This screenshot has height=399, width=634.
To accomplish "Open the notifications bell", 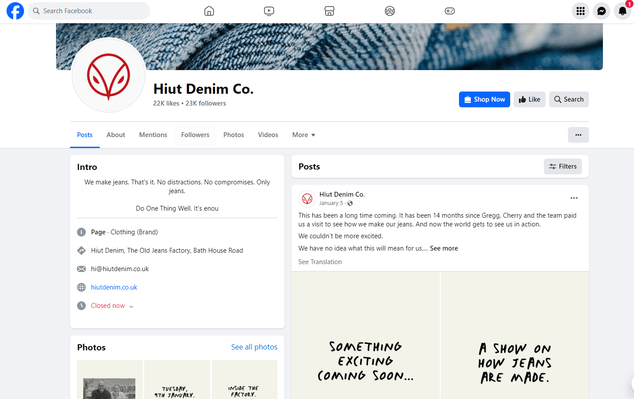I will [x=623, y=11].
